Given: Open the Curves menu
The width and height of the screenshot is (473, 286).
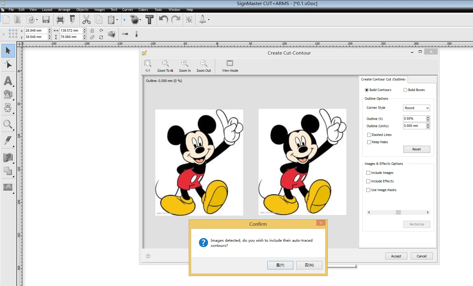Looking at the screenshot, I should point(128,10).
